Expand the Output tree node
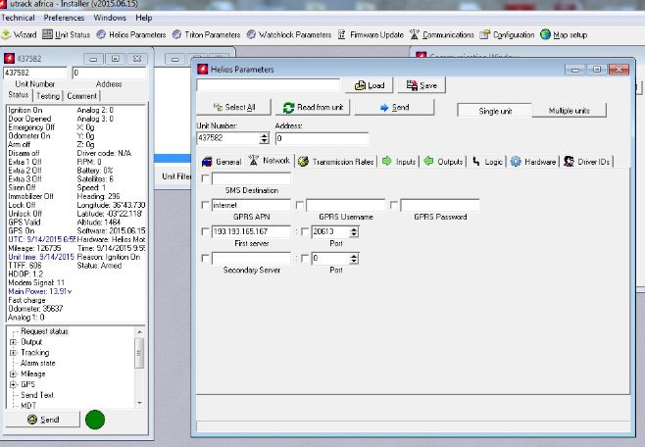Viewport: 645px width, 447px height. (13, 342)
